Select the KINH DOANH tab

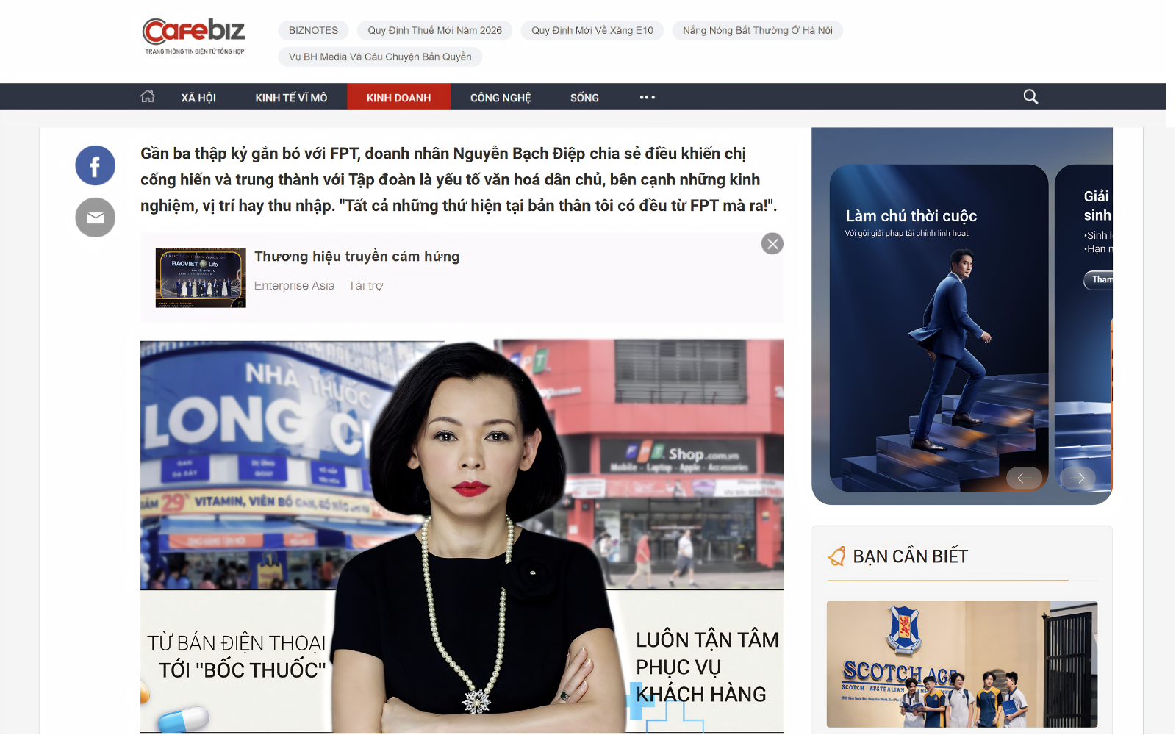click(399, 97)
